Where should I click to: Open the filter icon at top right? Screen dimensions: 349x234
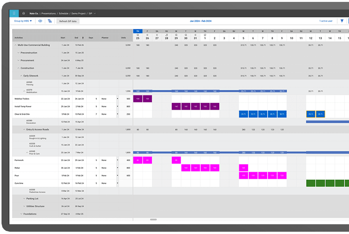pyautogui.click(x=342, y=21)
